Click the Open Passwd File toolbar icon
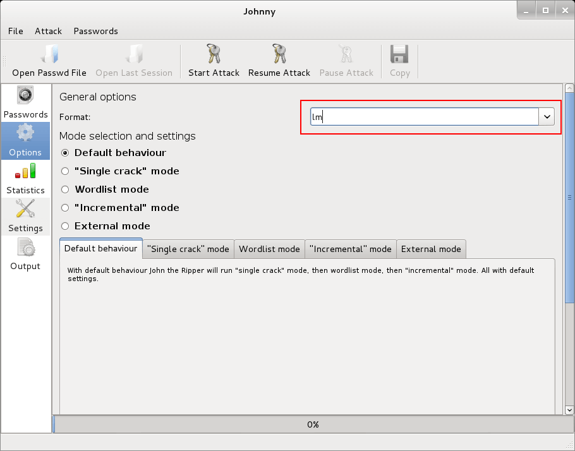575x451 pixels. coord(49,55)
